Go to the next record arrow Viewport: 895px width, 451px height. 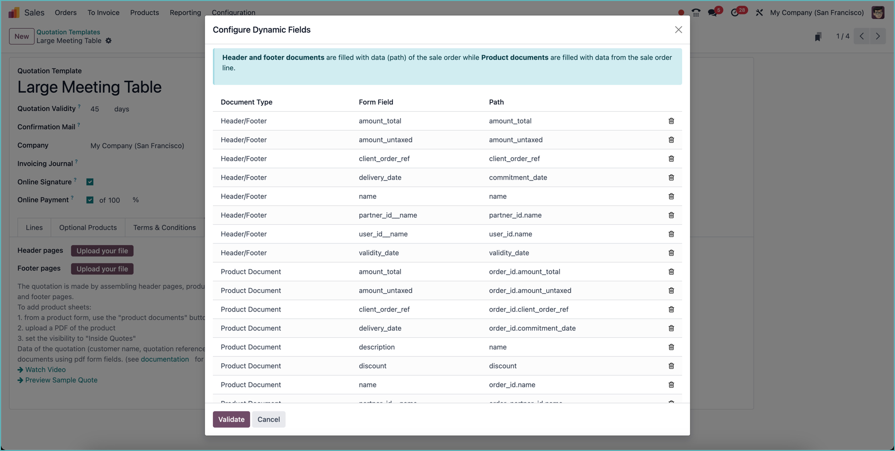878,36
